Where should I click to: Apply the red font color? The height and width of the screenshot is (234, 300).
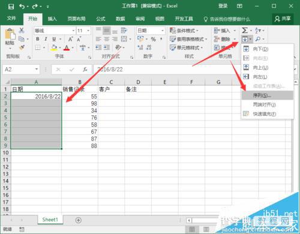[67, 47]
